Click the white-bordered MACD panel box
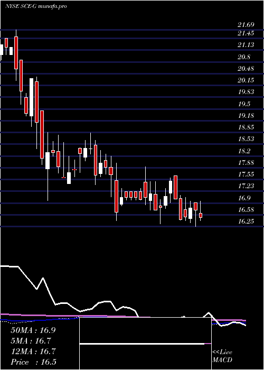 point(145,344)
